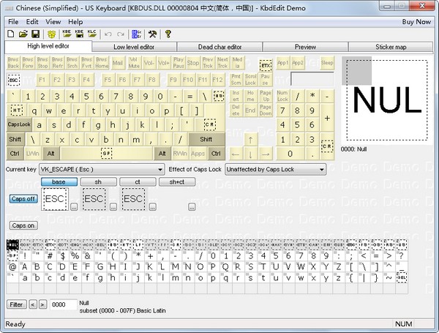This screenshot has width=439, height=333.
Task: Click the ellipsis button beside ct ESC cell
Action: click(x=153, y=207)
